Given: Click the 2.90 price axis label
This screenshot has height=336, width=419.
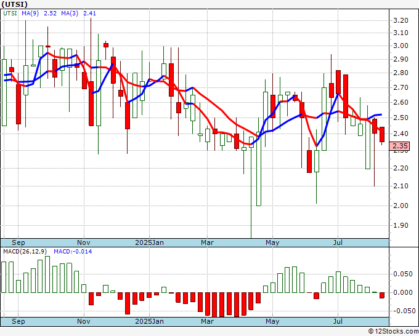Looking at the screenshot, I should click(401, 59).
